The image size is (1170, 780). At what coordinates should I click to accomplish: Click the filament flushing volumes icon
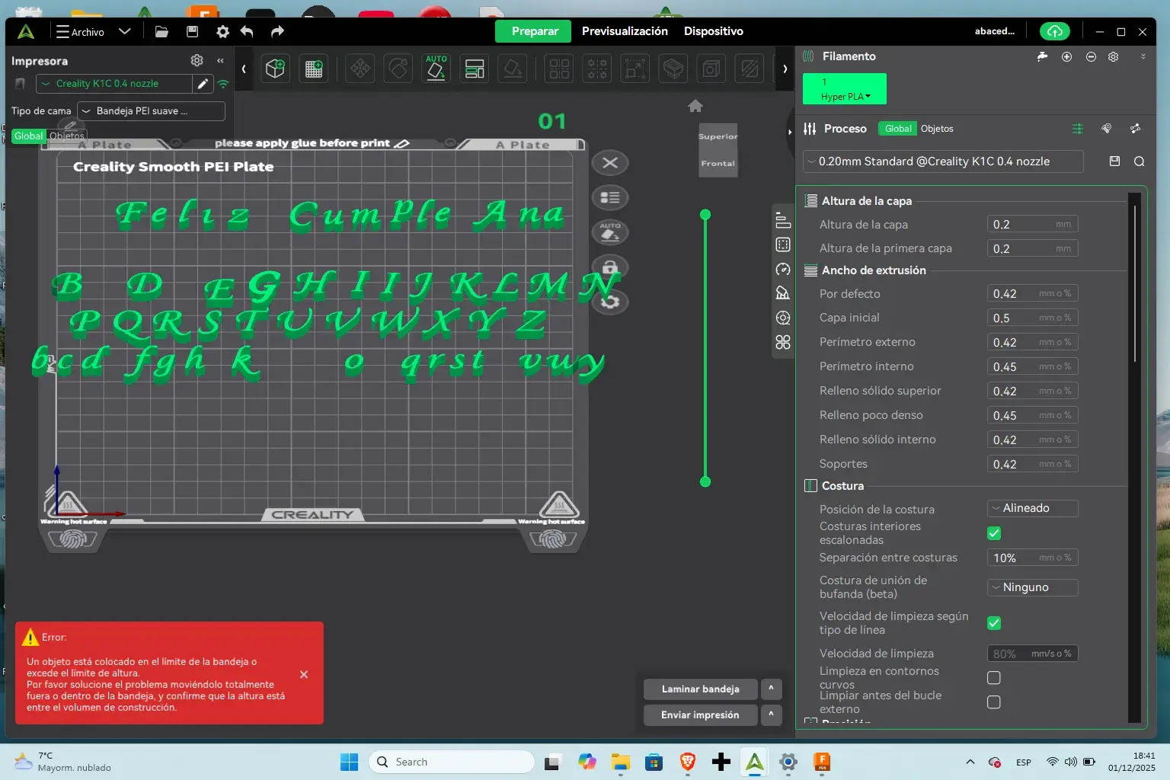pyautogui.click(x=1042, y=56)
